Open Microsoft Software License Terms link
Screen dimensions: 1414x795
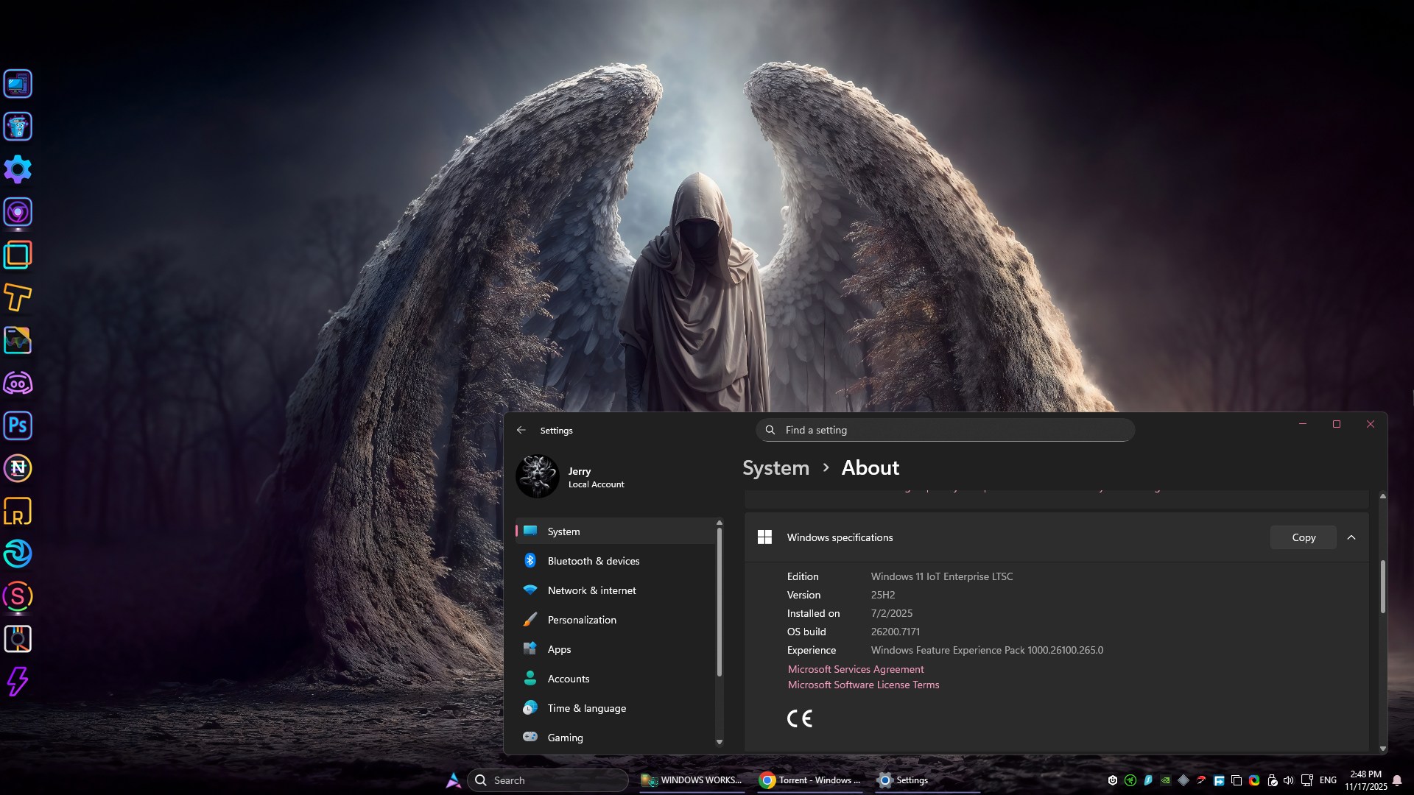click(863, 685)
